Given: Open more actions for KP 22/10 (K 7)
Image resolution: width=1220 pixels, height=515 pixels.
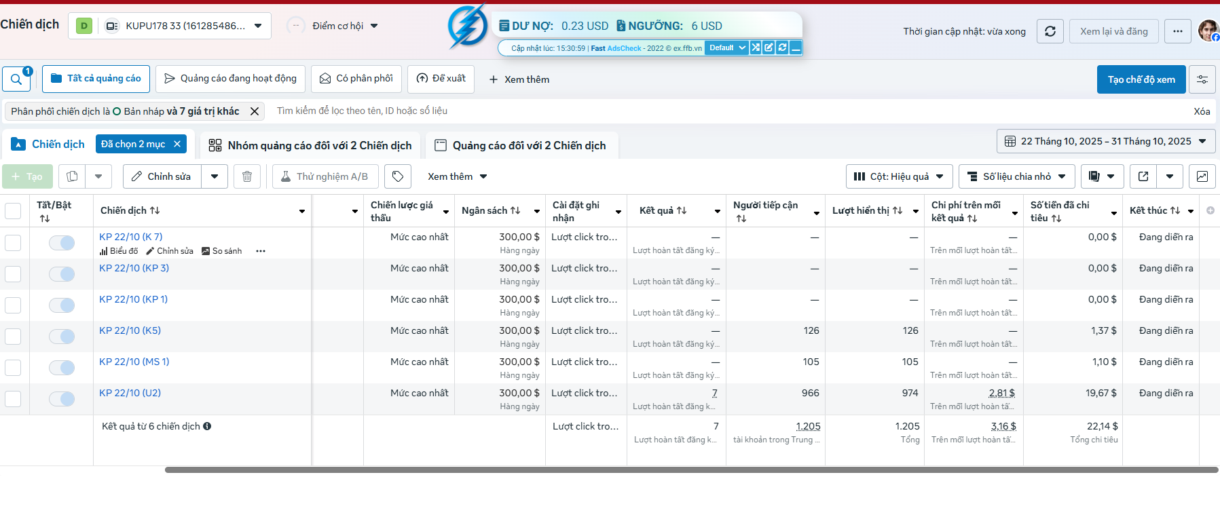Looking at the screenshot, I should pos(261,251).
